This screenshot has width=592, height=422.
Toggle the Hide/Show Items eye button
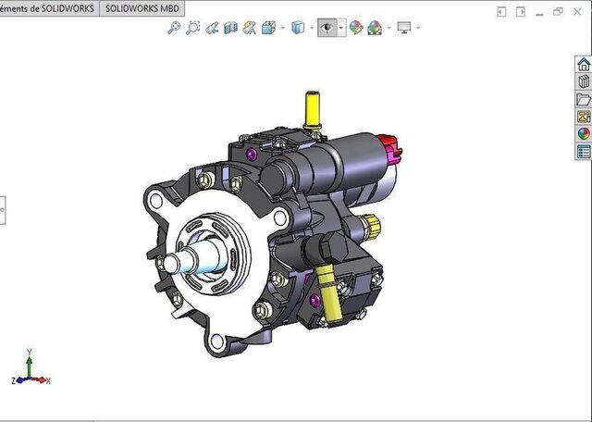pyautogui.click(x=326, y=28)
